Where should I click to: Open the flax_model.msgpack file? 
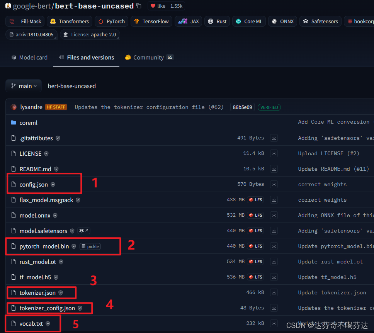pyautogui.click(x=46, y=200)
